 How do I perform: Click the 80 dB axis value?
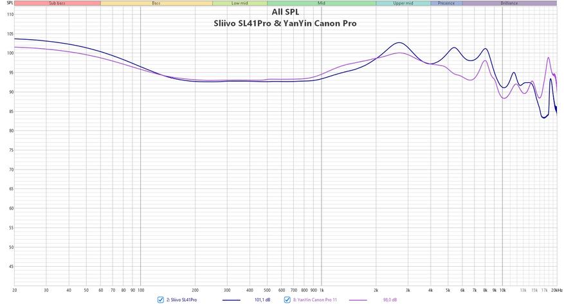click(x=11, y=131)
